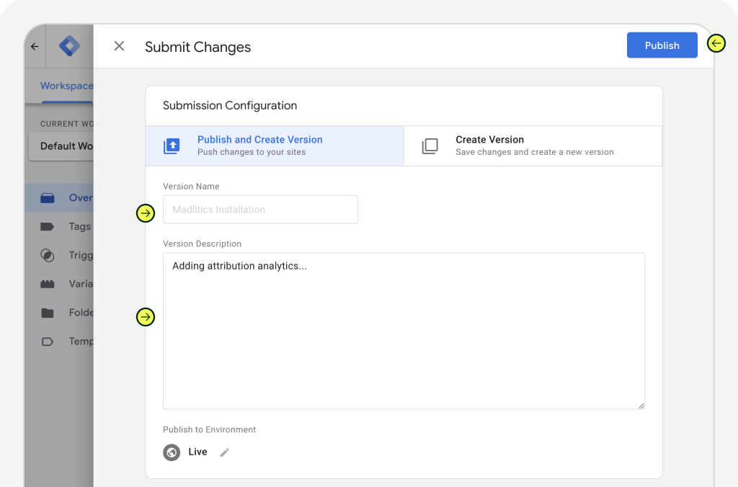738x487 pixels.
Task: Click the Publish button
Action: (x=662, y=45)
